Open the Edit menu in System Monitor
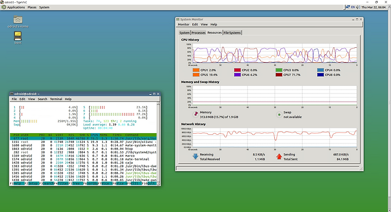This screenshot has width=391, height=212. (195, 24)
